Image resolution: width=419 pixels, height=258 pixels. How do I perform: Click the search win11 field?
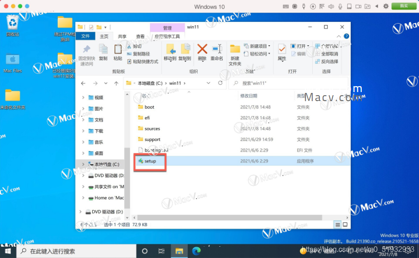289,83
